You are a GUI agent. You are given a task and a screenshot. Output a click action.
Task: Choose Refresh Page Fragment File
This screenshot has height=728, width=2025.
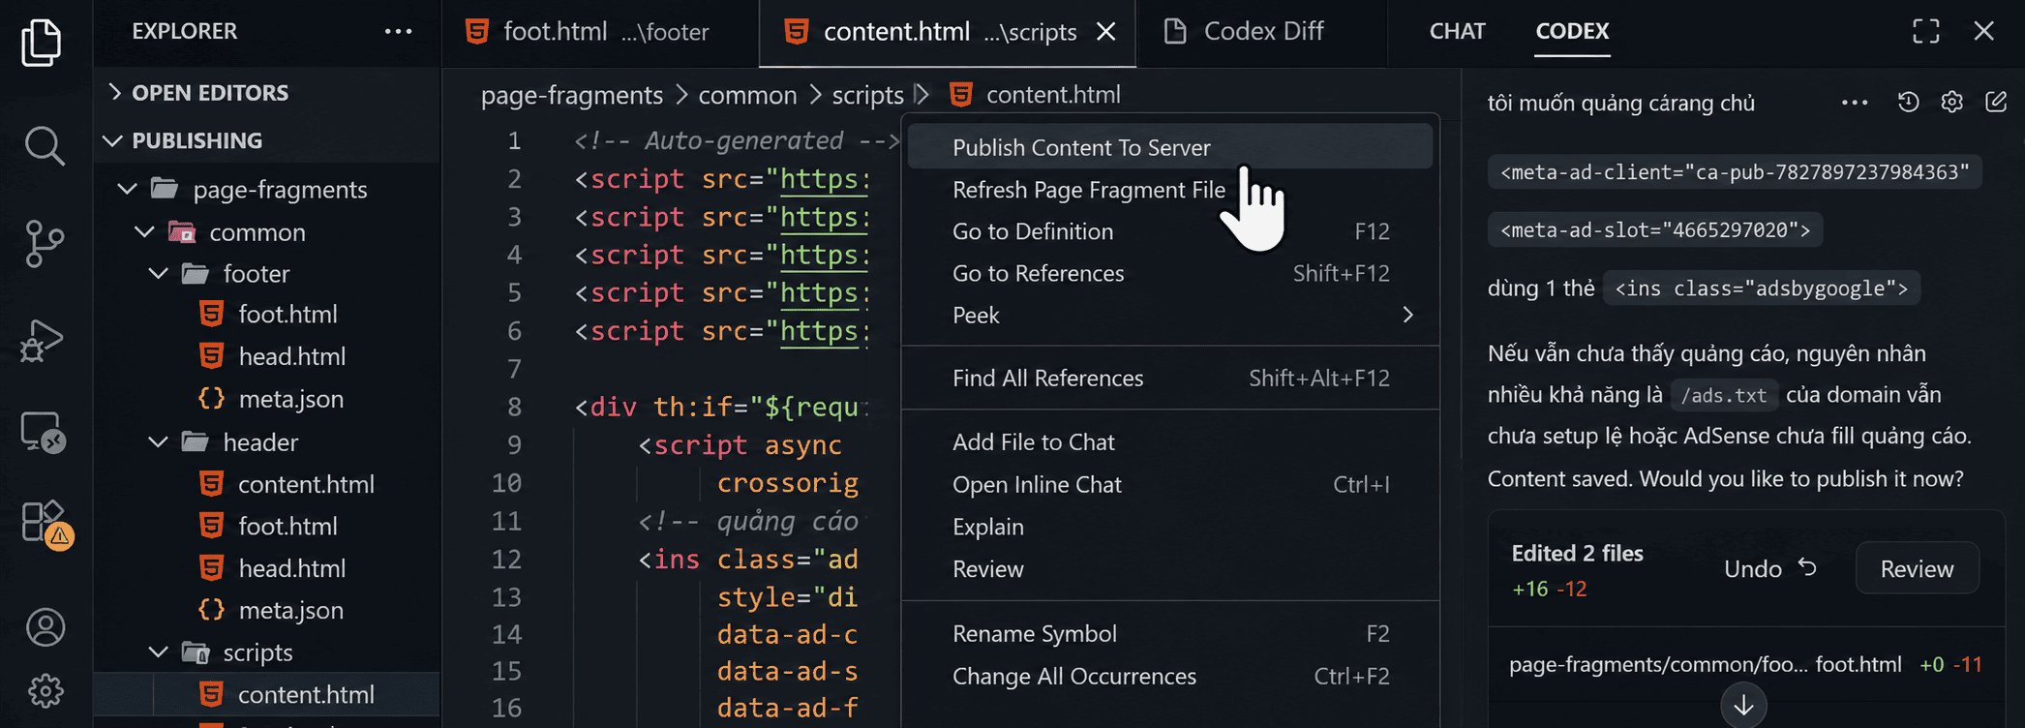(1089, 190)
